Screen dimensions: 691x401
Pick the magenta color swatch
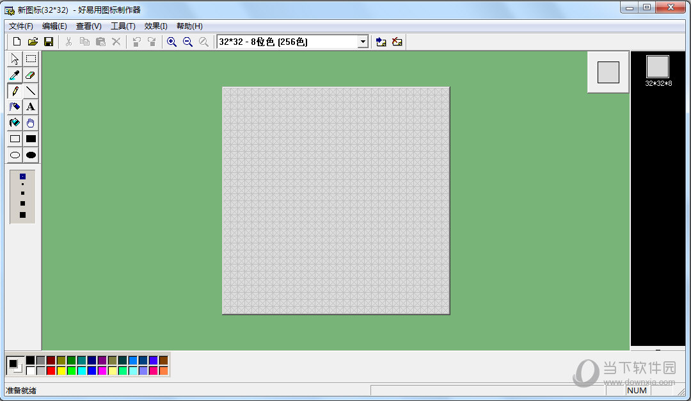[x=102, y=370]
